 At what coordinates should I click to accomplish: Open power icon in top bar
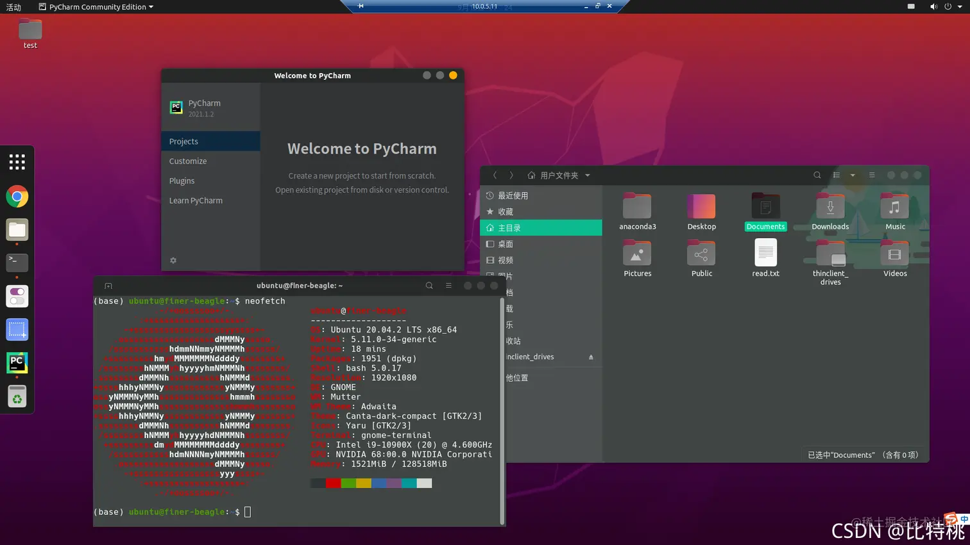pos(948,6)
